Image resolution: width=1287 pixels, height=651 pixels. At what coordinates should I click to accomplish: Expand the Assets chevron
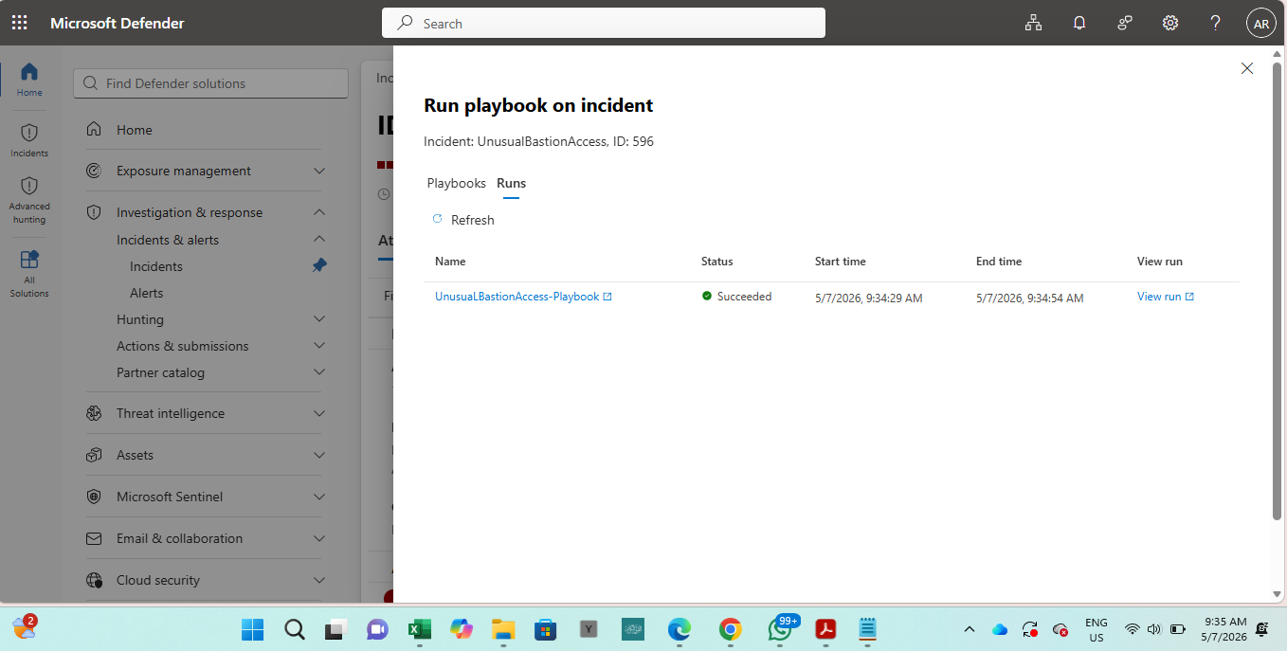pyautogui.click(x=319, y=456)
